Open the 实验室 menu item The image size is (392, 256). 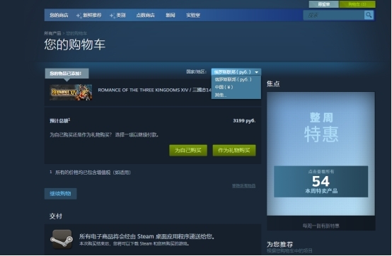click(193, 16)
